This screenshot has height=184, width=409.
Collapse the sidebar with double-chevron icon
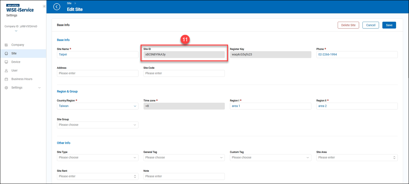pos(44,6)
